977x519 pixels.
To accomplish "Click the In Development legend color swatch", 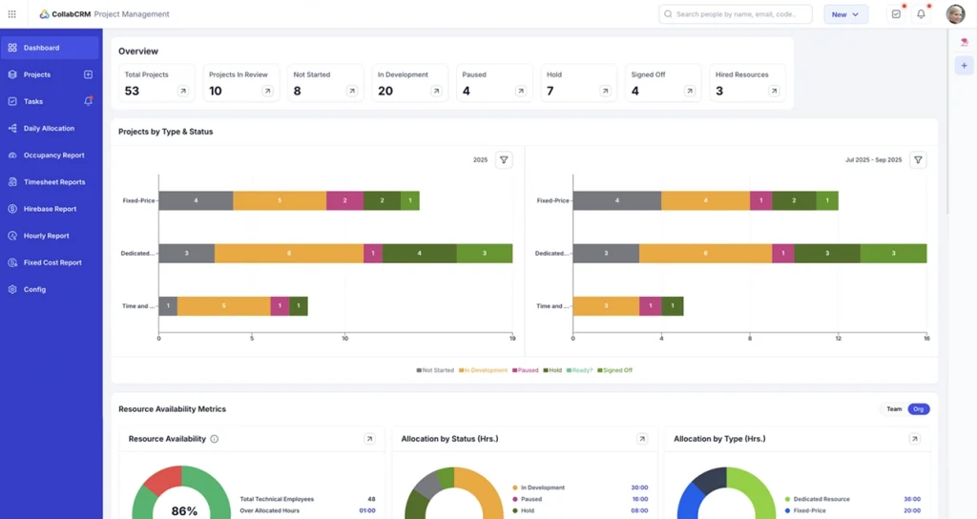I will [461, 370].
